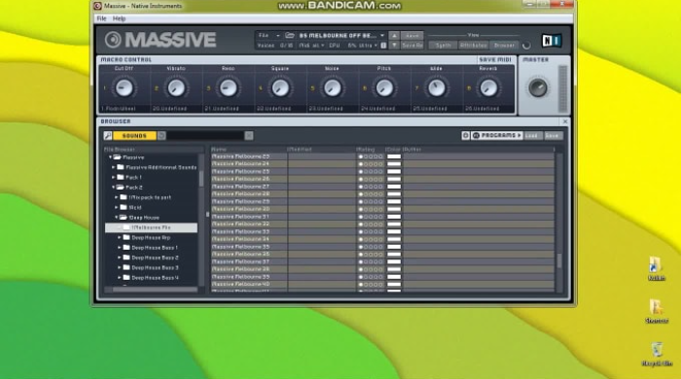Screen dimensions: 681x379
Task: Click the open folder icon in header
Action: click(290, 36)
